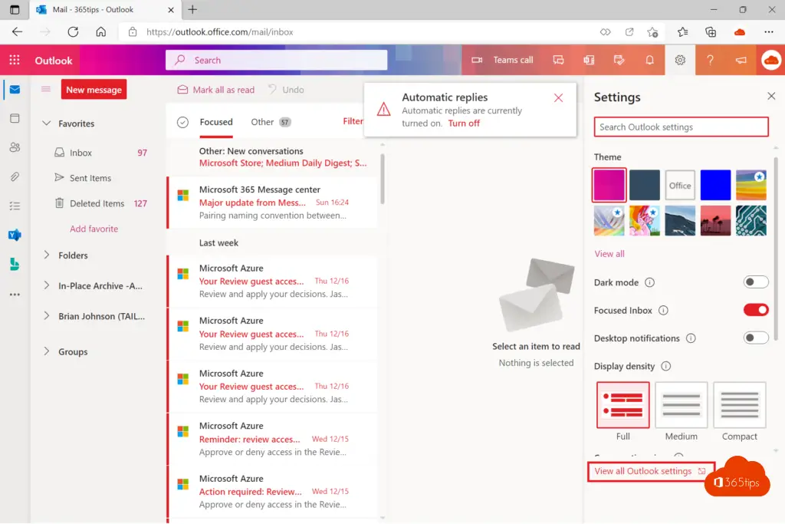
Task: Choose Compact display density
Action: [740, 405]
